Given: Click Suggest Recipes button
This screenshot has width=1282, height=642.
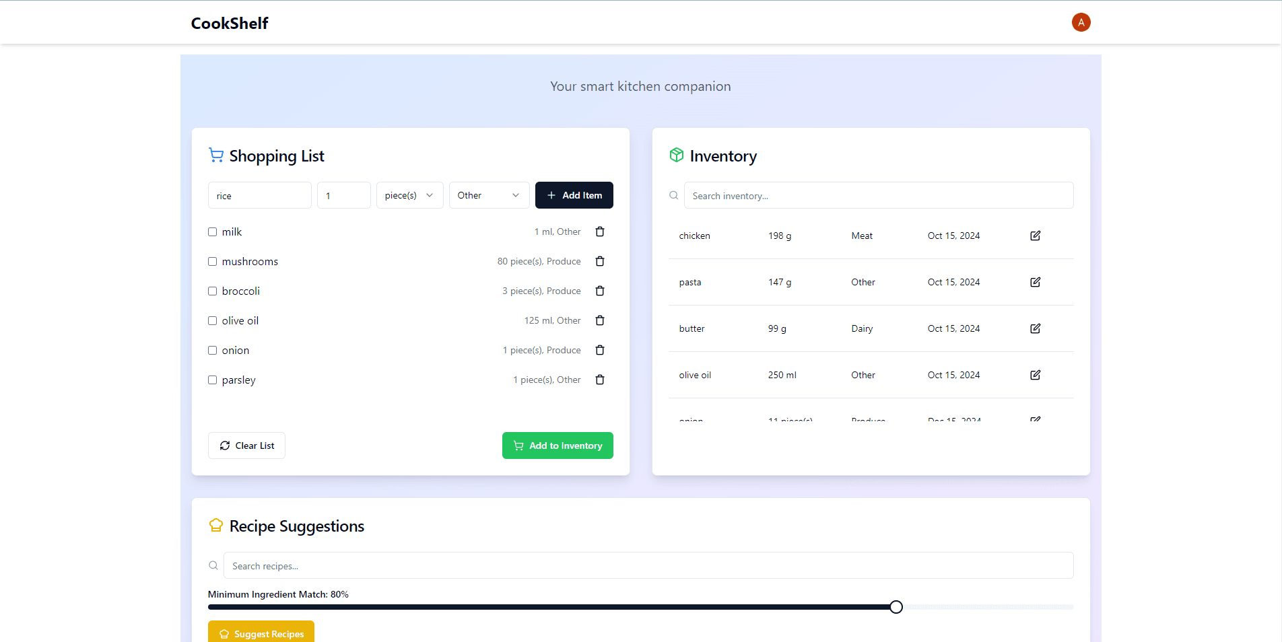Looking at the screenshot, I should (261, 633).
